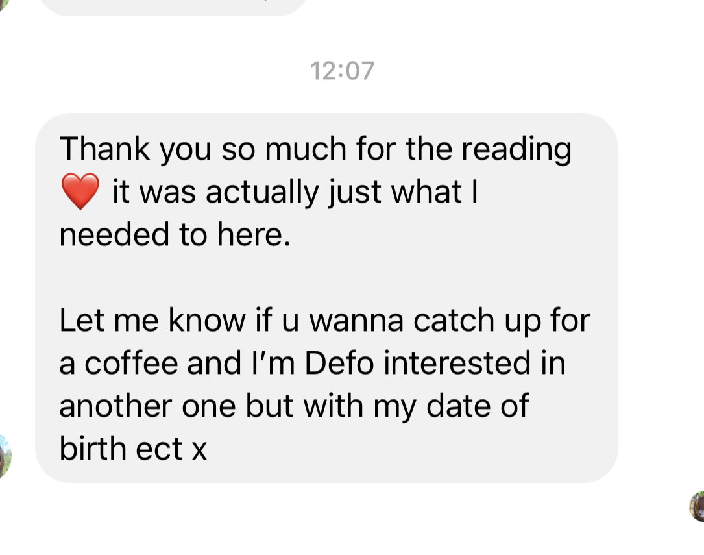This screenshot has width=704, height=555.
Task: Click the word "another" in the message
Action: (x=113, y=406)
